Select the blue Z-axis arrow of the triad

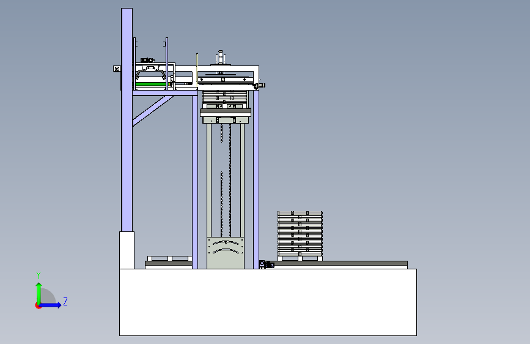pyautogui.click(x=50, y=305)
